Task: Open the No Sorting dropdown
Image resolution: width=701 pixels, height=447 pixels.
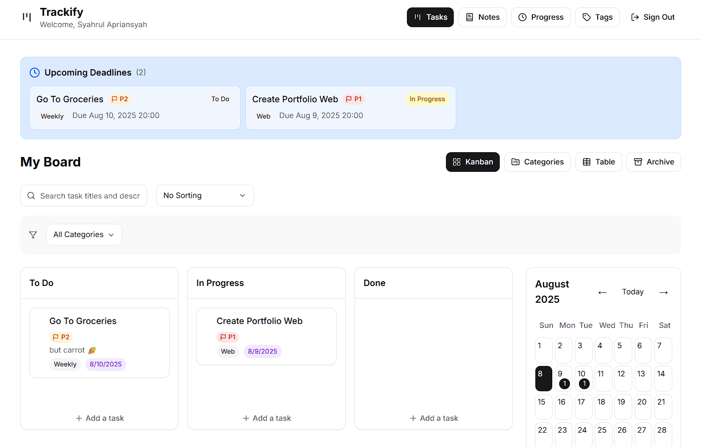Action: (205, 196)
